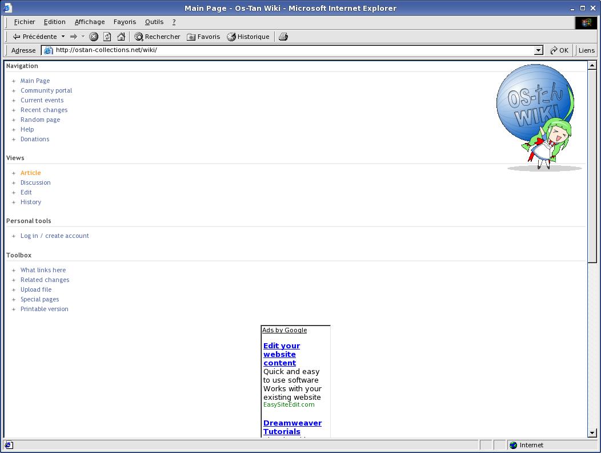The height and width of the screenshot is (453, 601).
Task: Open the What links here link
Action: pos(43,270)
